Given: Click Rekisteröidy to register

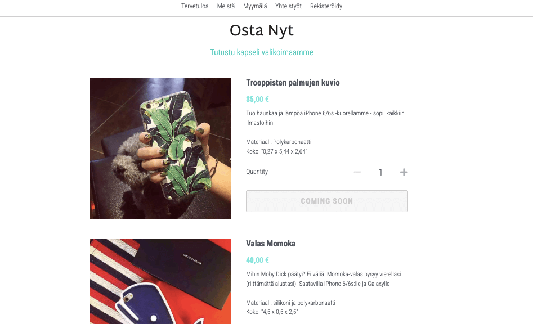Looking at the screenshot, I should (326, 6).
